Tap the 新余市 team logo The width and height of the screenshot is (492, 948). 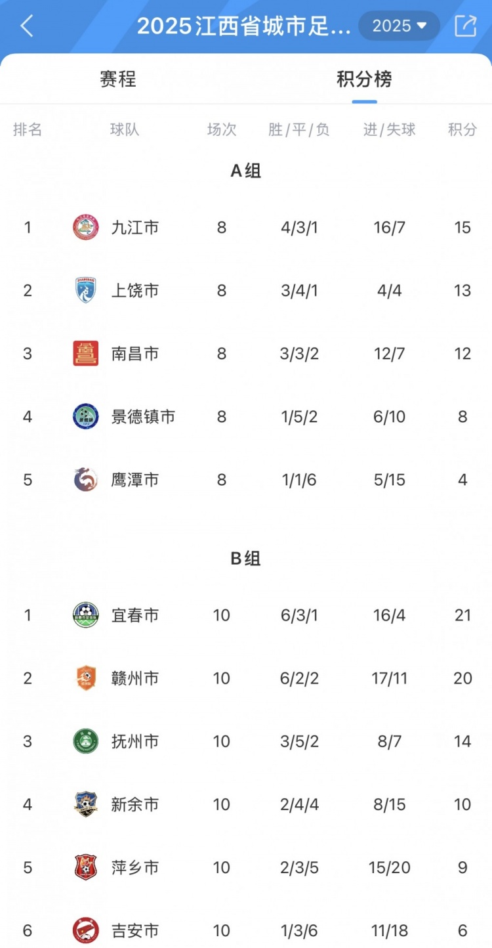[x=86, y=804]
